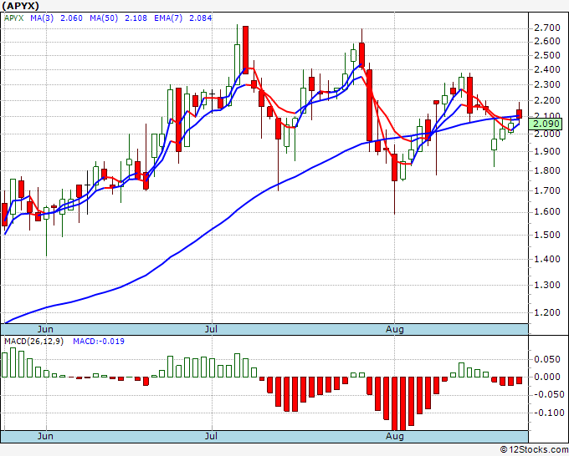Select Jul on the price chart time axis

[x=211, y=329]
